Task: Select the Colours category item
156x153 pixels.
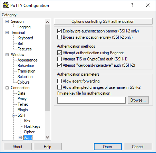Action: pyautogui.click(x=23, y=82)
